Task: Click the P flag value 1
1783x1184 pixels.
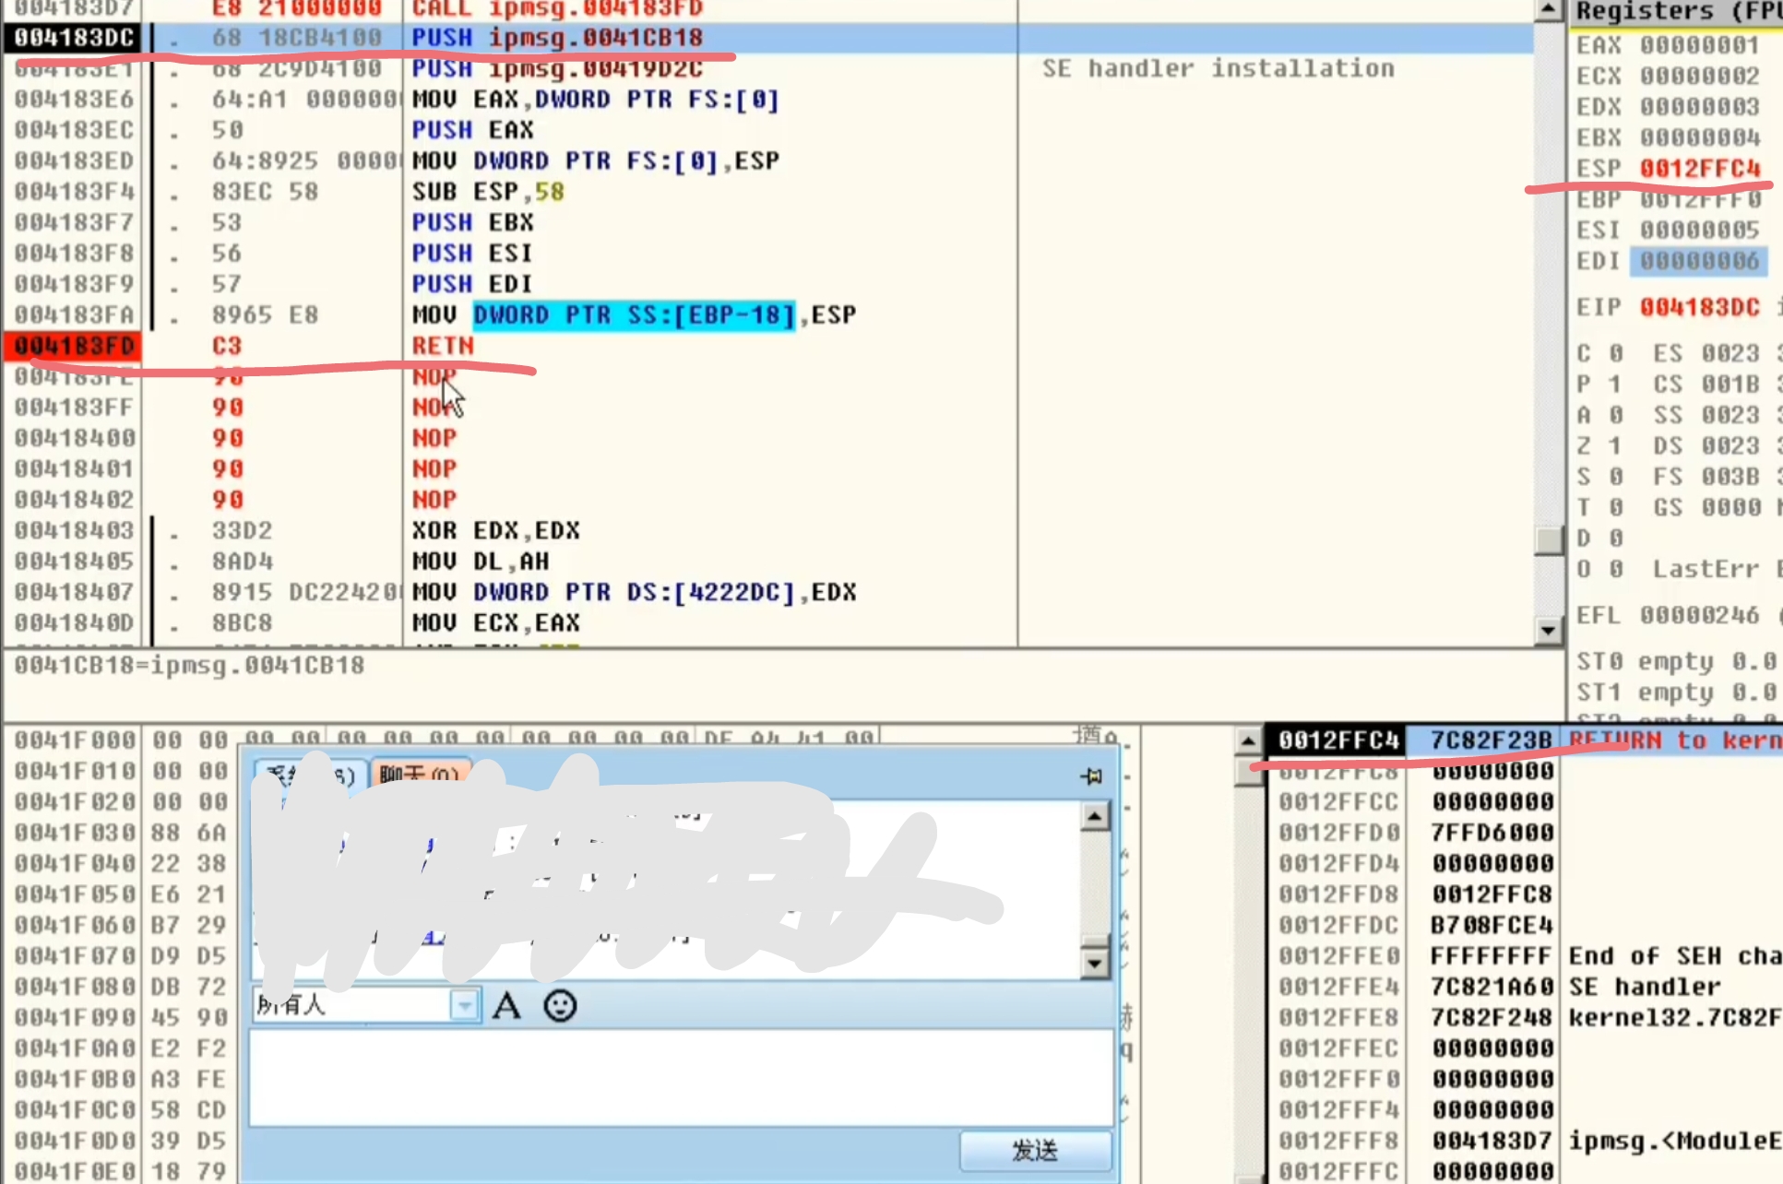Action: click(1615, 385)
